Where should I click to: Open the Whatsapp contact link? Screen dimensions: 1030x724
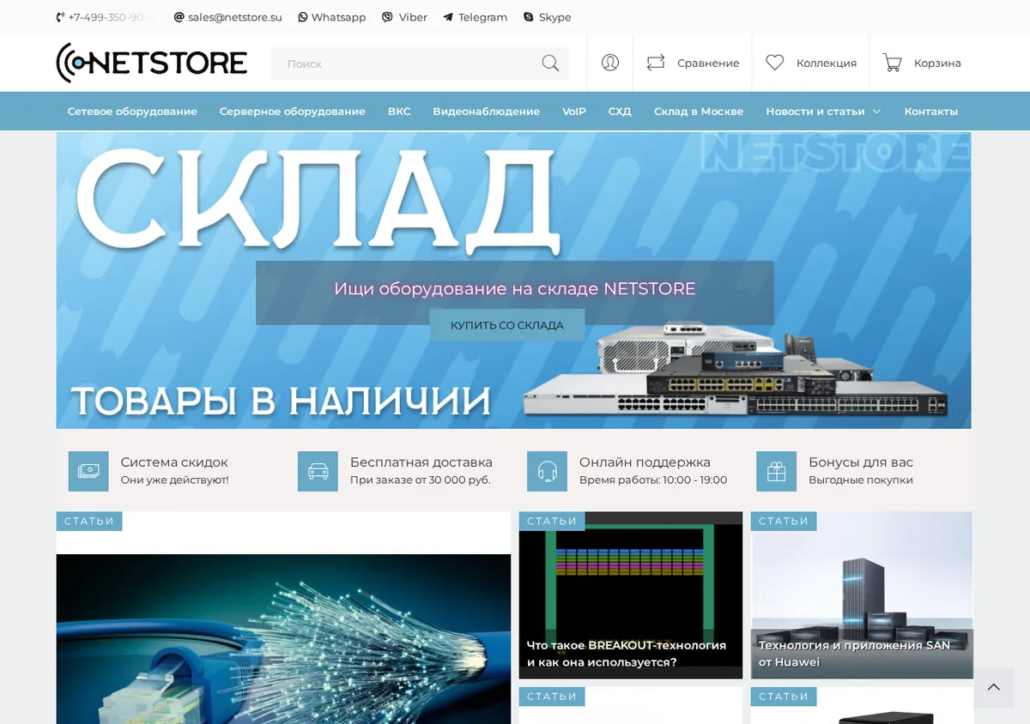click(331, 17)
